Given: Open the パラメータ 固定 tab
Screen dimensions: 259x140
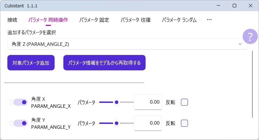Looking at the screenshot, I should 94,20.
